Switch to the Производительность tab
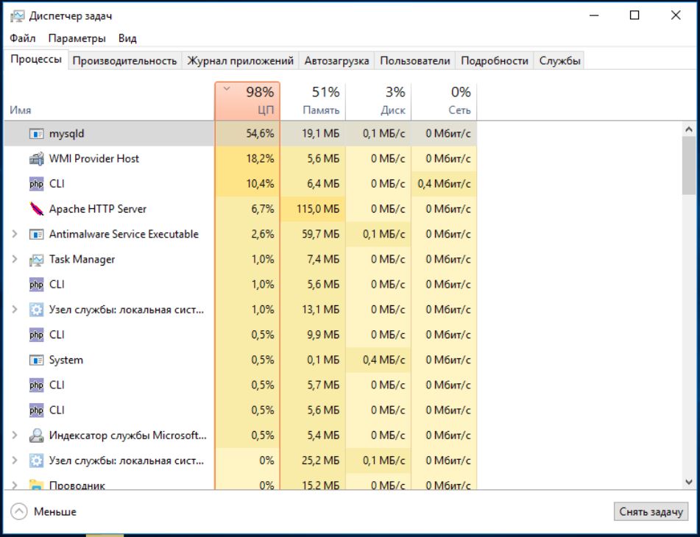 [124, 61]
